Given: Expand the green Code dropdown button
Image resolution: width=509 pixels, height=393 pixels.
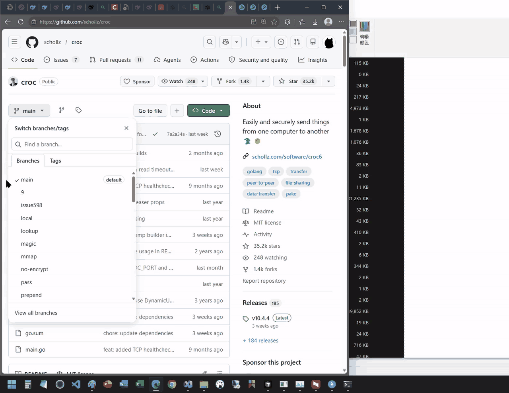Looking at the screenshot, I should pyautogui.click(x=208, y=111).
